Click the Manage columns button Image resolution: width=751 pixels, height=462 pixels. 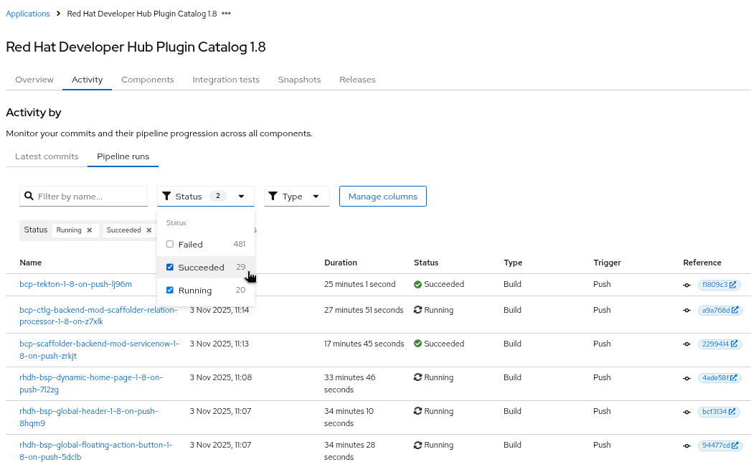tap(382, 197)
